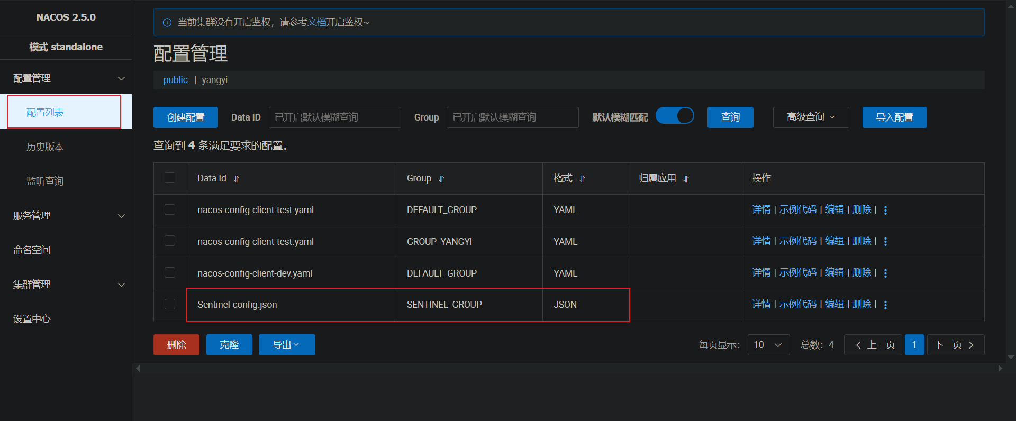The image size is (1016, 421).
Task: Select all rows with header checkbox
Action: [170, 178]
